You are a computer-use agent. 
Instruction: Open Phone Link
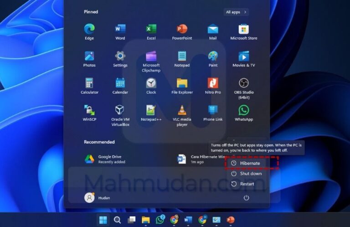[213, 113]
